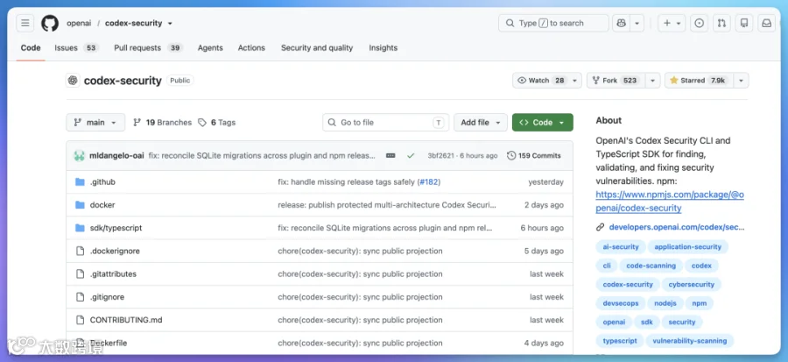Click the .gitignore file icon
788x362 pixels.
pos(80,297)
